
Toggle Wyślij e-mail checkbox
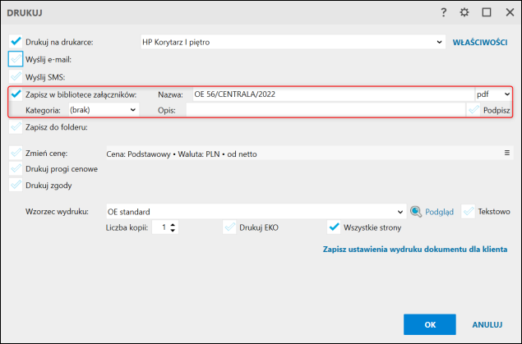16,59
